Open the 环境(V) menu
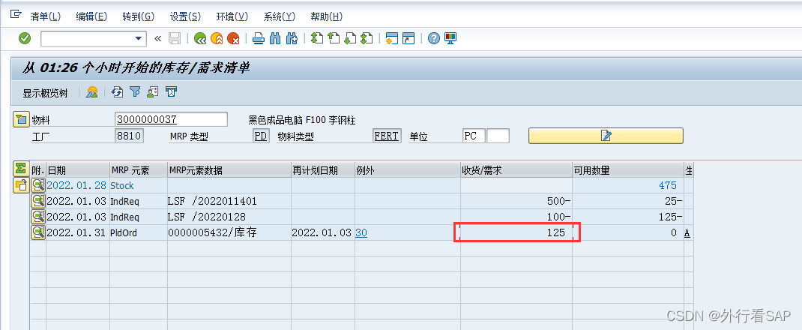802x330 pixels. point(232,16)
